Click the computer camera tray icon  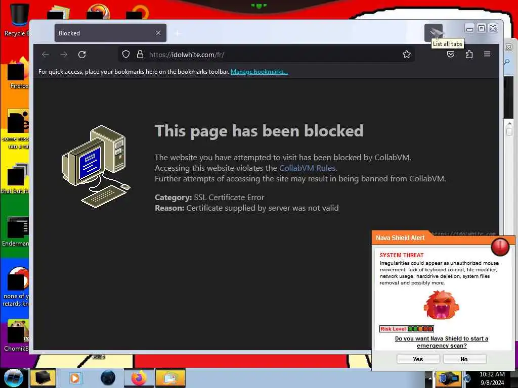[x=448, y=378]
